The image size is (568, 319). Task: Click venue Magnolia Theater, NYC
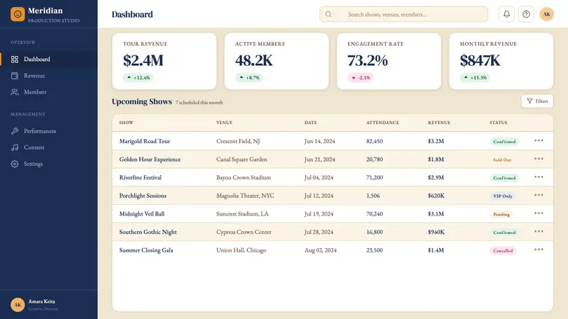point(245,196)
